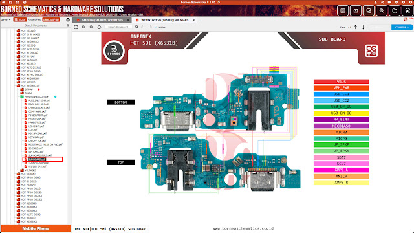
Task: Click the info circle icon in left panel
Action: point(68,20)
